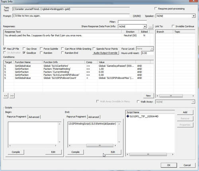Expand the Share Response Data From Info dropdown
Viewport: 199px width, 171px height.
pos(145,27)
